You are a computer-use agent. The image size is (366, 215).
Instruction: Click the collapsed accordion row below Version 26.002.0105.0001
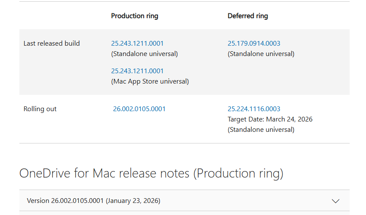pyautogui.click(x=184, y=213)
